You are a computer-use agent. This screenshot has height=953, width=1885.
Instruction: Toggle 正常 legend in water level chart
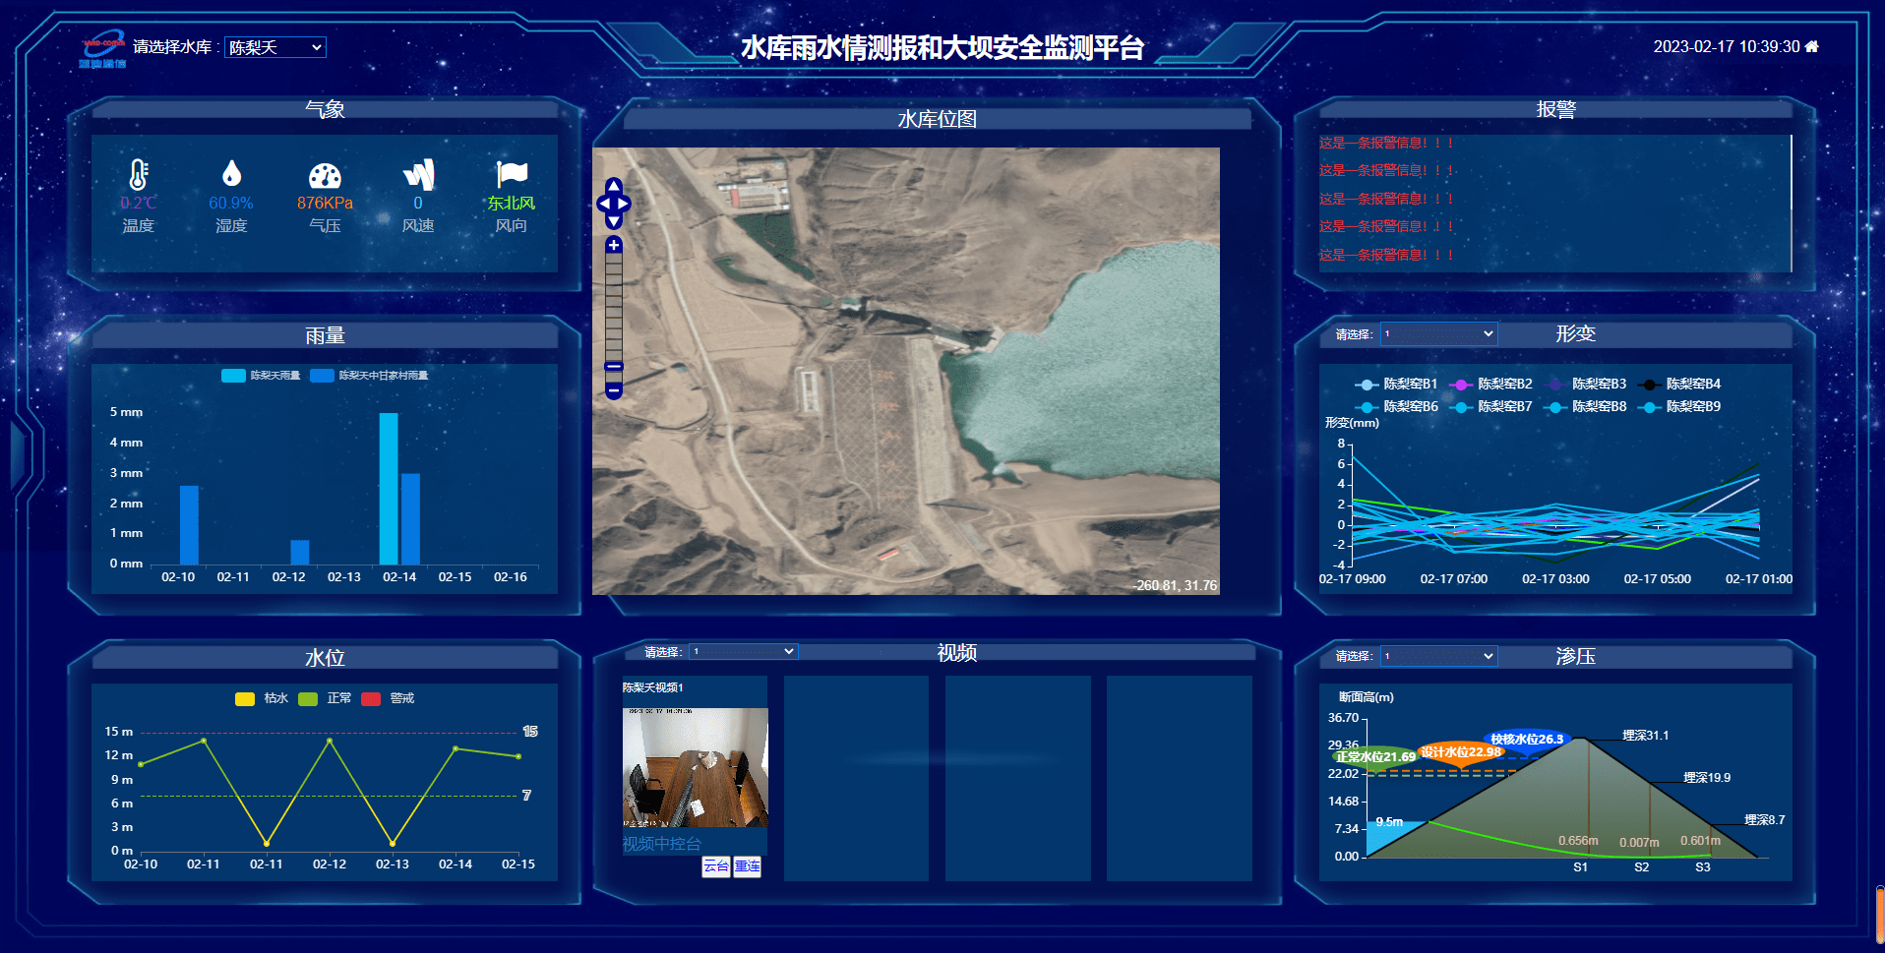pyautogui.click(x=325, y=698)
